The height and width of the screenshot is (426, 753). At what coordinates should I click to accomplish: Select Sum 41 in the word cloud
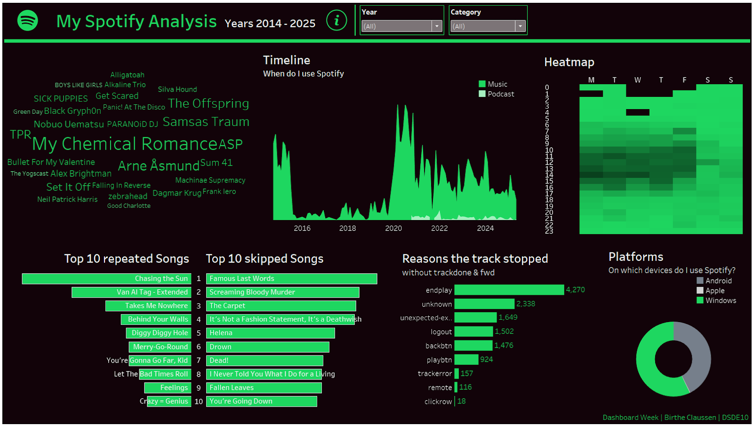click(216, 163)
